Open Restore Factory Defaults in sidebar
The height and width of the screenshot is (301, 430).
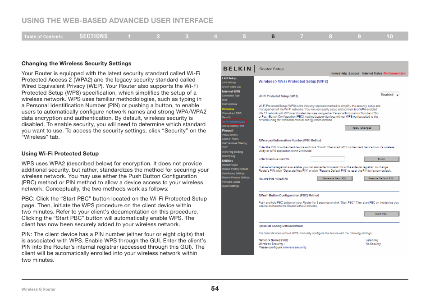tap(235, 169)
